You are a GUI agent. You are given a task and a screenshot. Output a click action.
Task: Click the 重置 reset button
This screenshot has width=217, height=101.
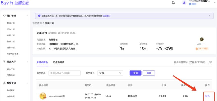point(149,73)
